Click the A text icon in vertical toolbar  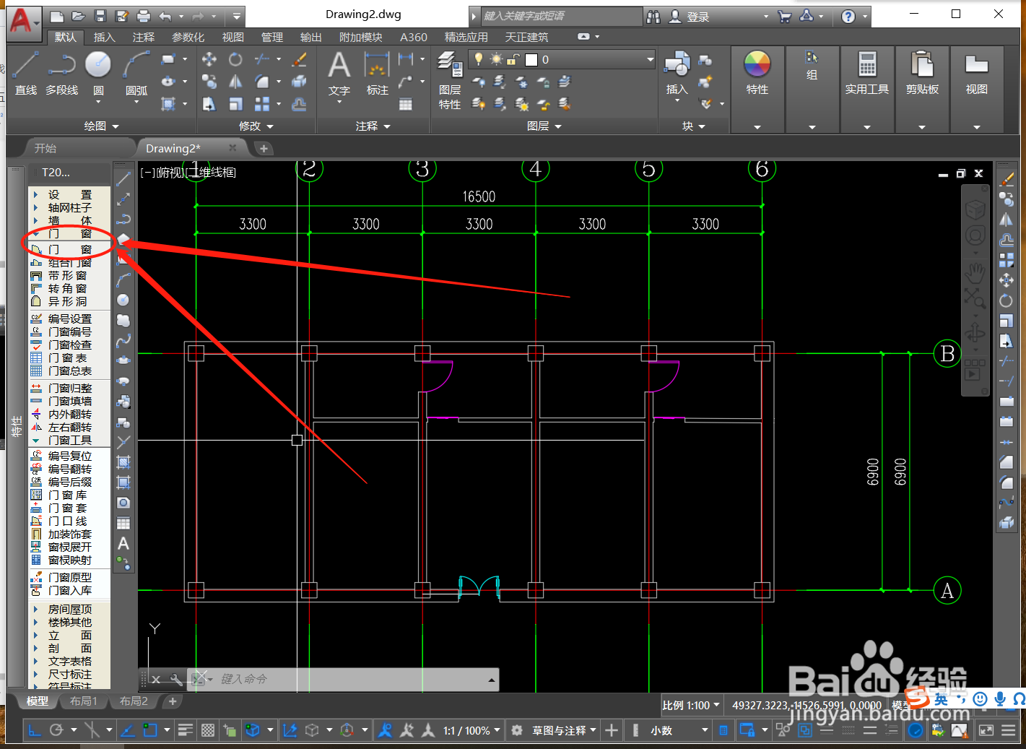(x=123, y=543)
